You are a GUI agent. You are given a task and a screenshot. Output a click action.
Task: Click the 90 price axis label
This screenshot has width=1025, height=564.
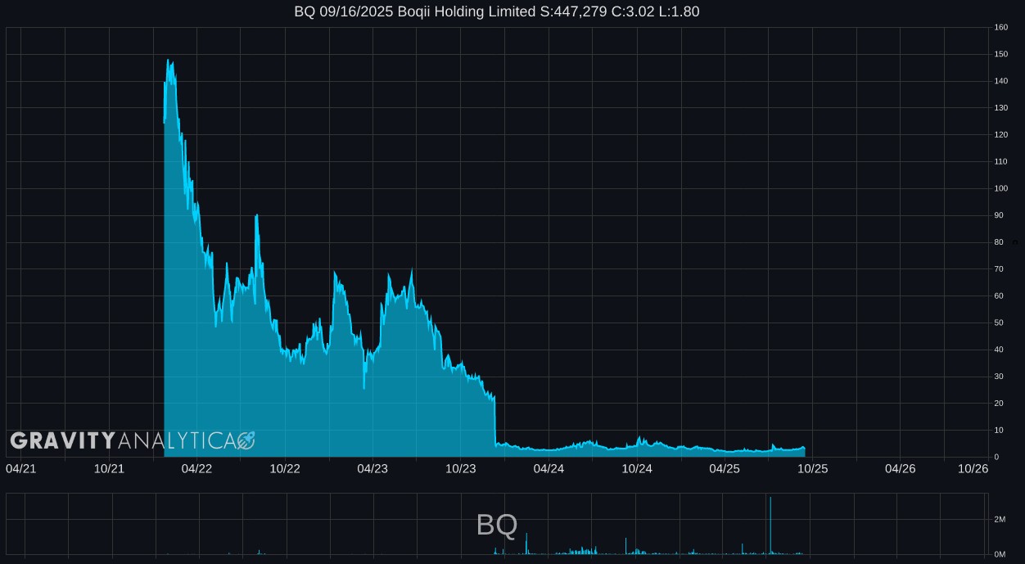(999, 215)
